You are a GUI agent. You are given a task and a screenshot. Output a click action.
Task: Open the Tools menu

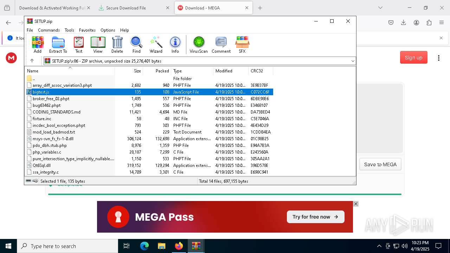pos(69,30)
